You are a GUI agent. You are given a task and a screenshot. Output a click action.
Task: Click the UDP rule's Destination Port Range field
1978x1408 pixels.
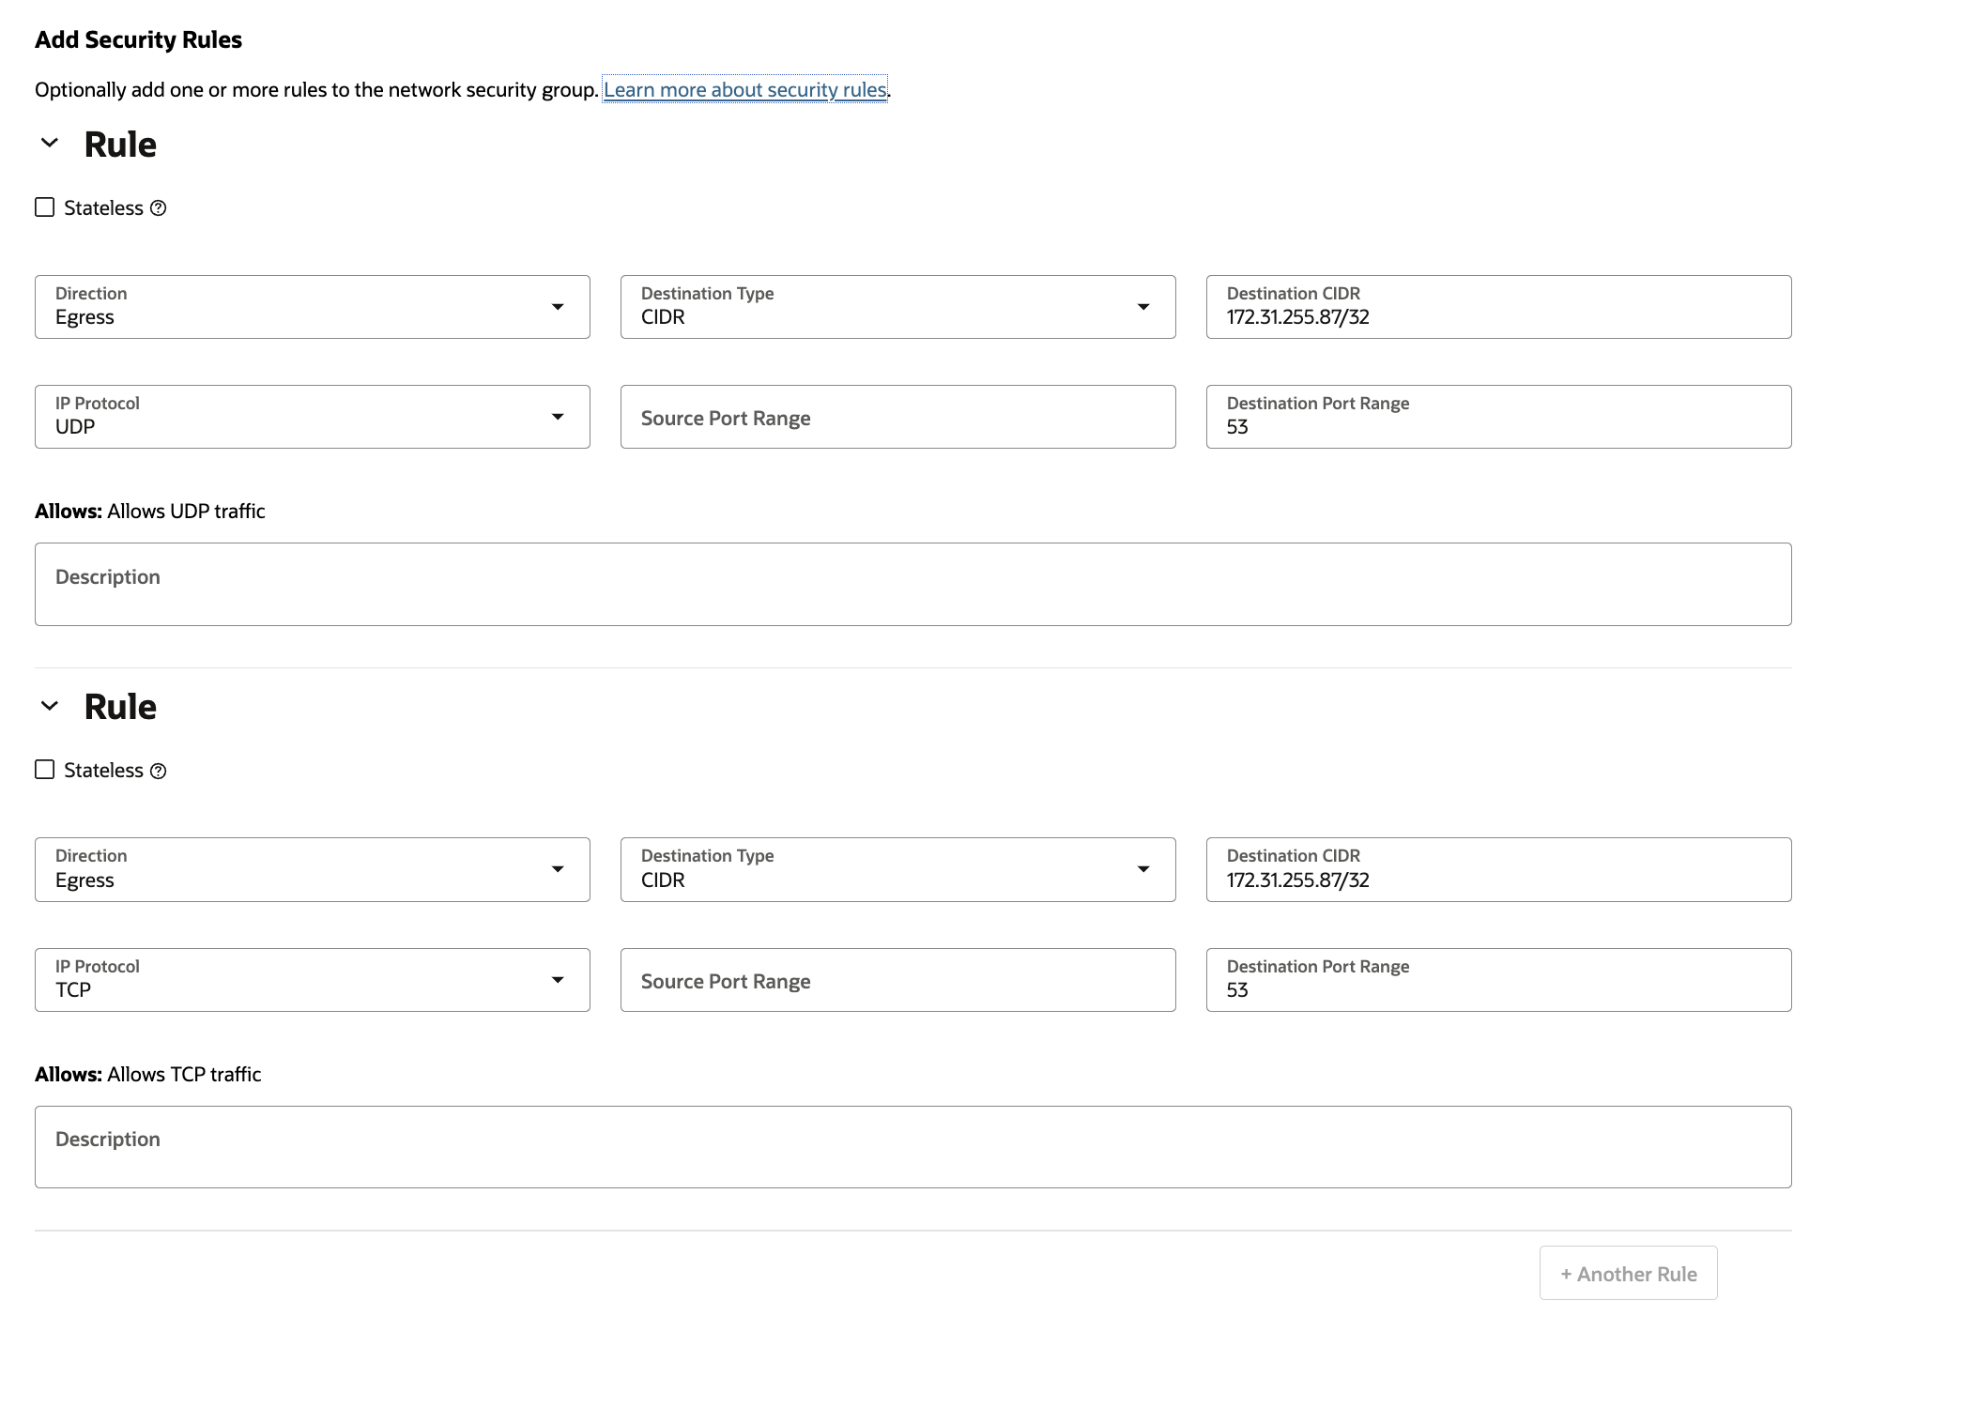click(x=1498, y=417)
